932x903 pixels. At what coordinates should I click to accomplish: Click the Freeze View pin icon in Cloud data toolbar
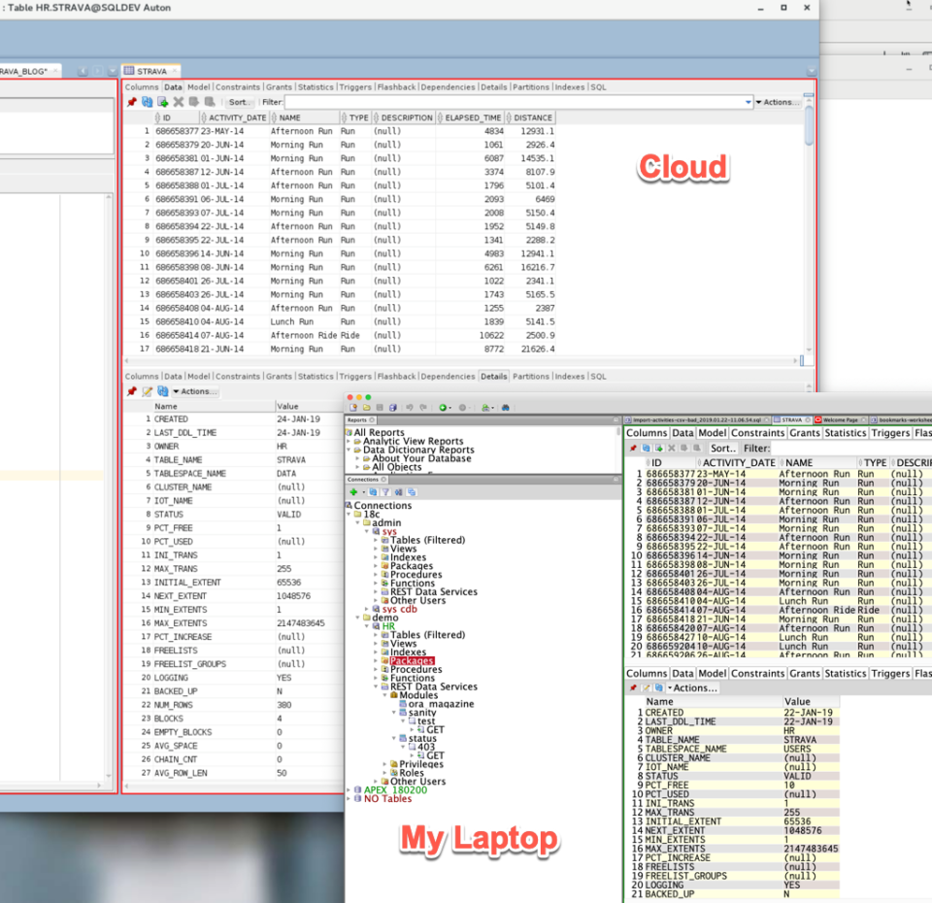[x=132, y=102]
